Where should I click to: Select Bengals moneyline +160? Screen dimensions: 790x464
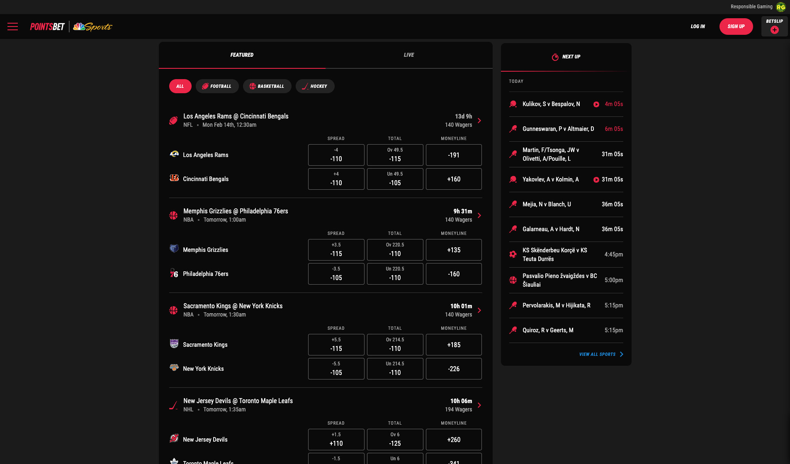click(454, 179)
